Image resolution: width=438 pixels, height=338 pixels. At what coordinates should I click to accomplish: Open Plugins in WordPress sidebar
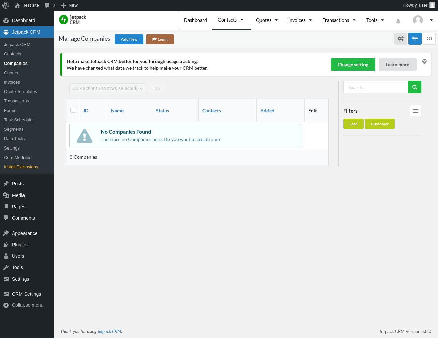tap(27, 245)
